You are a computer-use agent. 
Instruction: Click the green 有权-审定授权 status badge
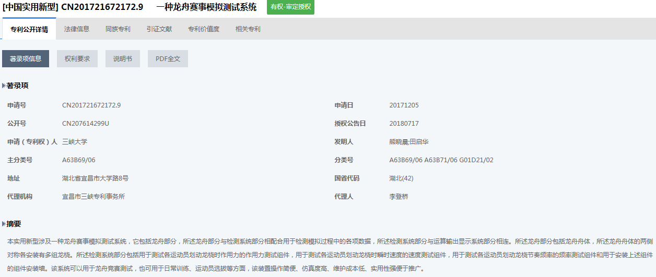pos(290,7)
